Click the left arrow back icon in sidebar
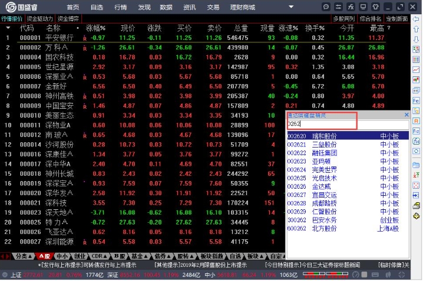Screen dimensions: 423x281 (x=417, y=19)
